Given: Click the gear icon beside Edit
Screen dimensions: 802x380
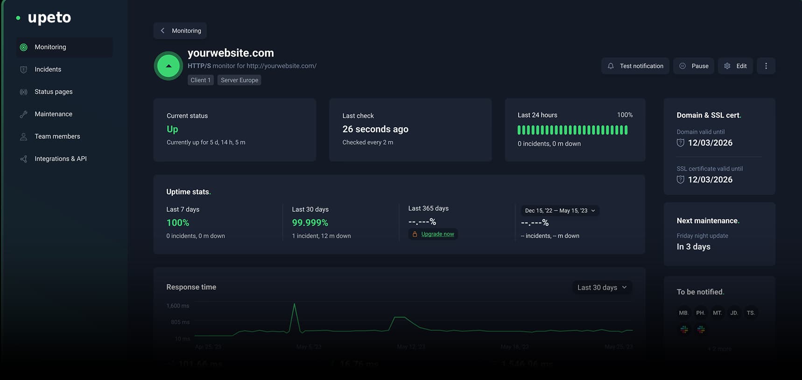Looking at the screenshot, I should point(727,66).
